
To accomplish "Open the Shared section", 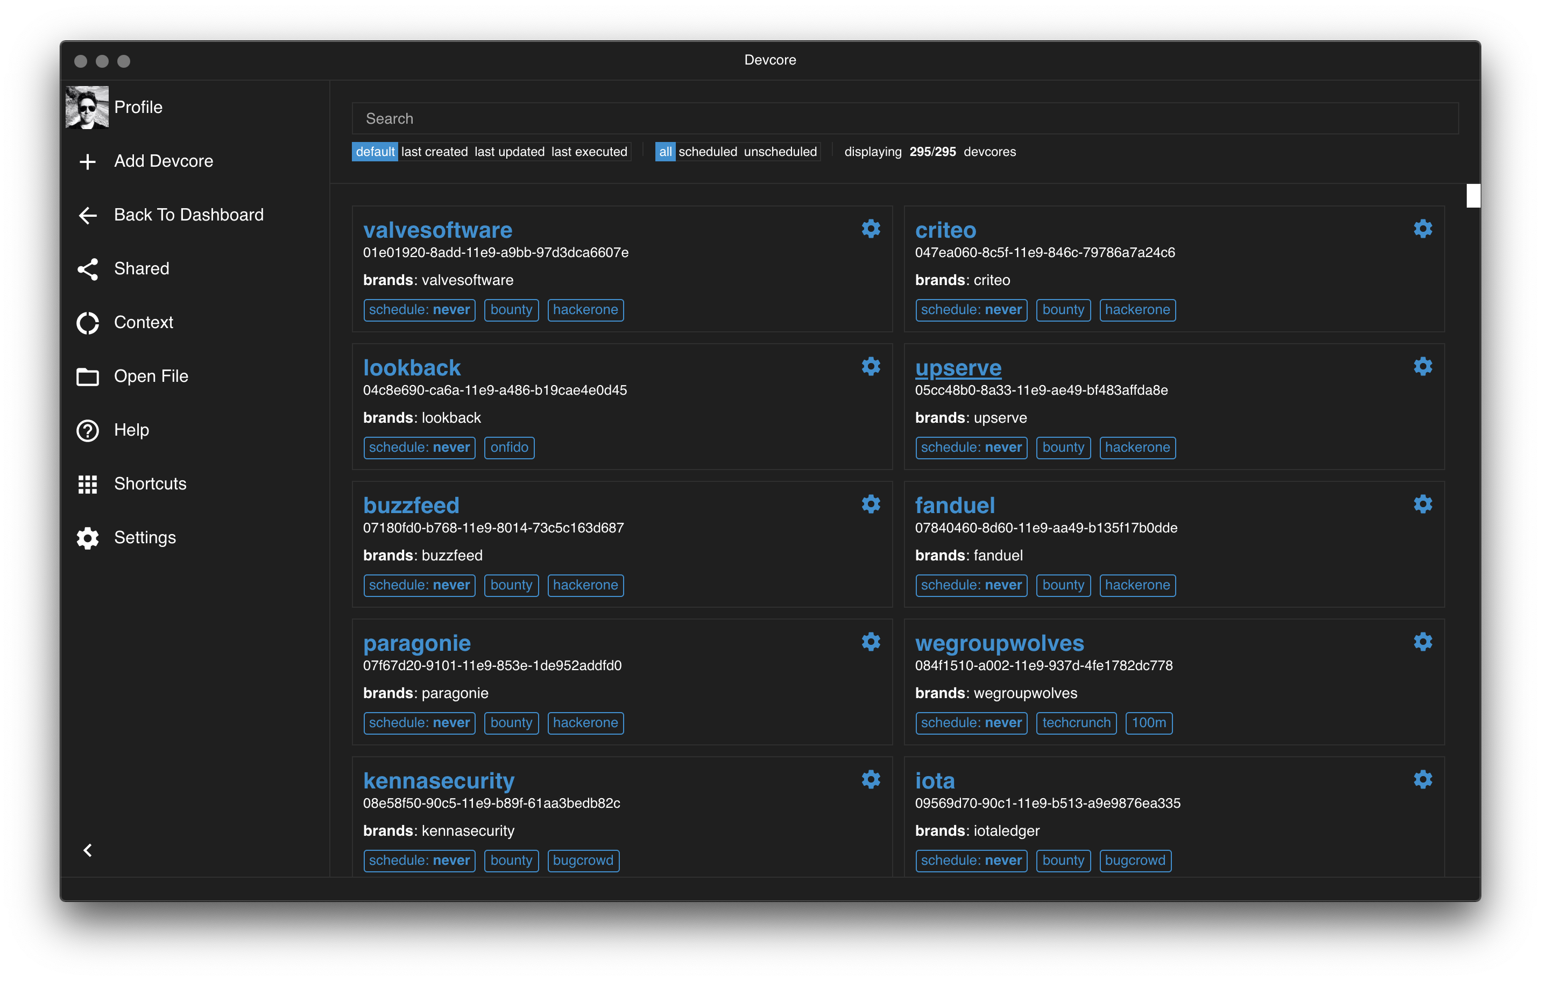I will [x=142, y=268].
